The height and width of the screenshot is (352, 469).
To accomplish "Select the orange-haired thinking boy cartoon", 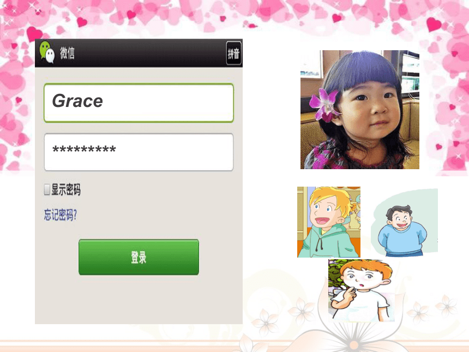I will pyautogui.click(x=361, y=291).
